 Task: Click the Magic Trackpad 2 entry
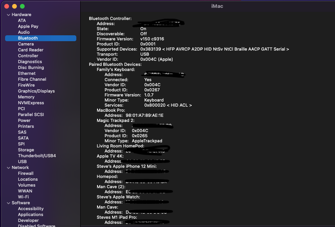click(115, 121)
